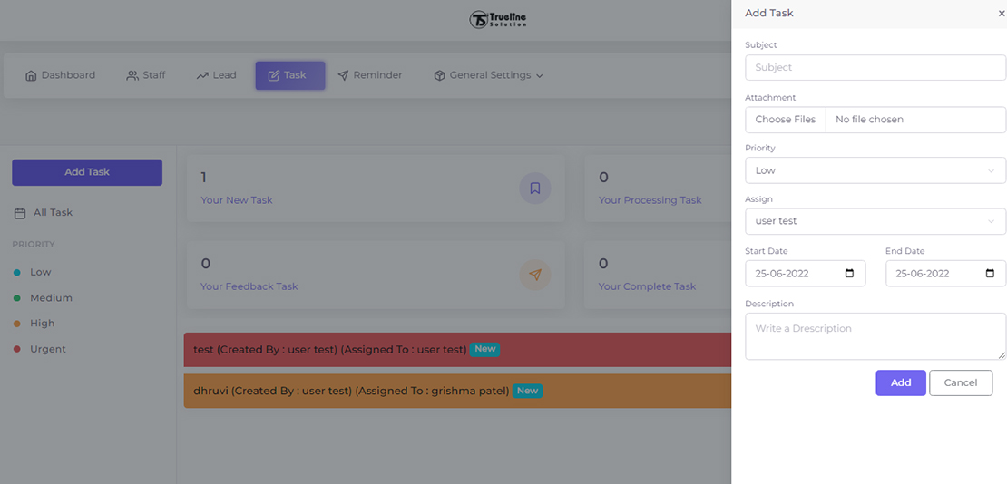Viewport: 1007px width, 484px height.
Task: Select All Task in the sidebar
Action: [43, 213]
